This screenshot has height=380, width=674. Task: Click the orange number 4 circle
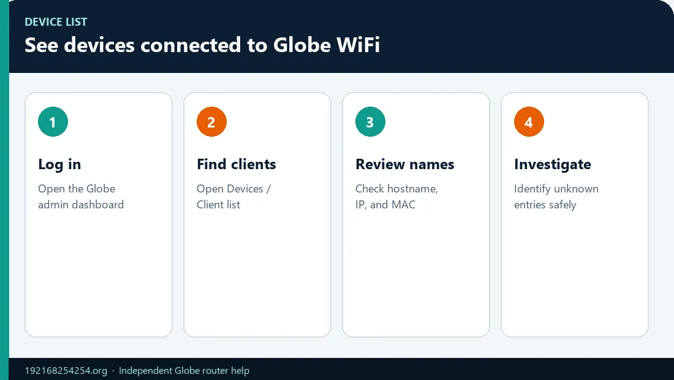[x=529, y=121]
